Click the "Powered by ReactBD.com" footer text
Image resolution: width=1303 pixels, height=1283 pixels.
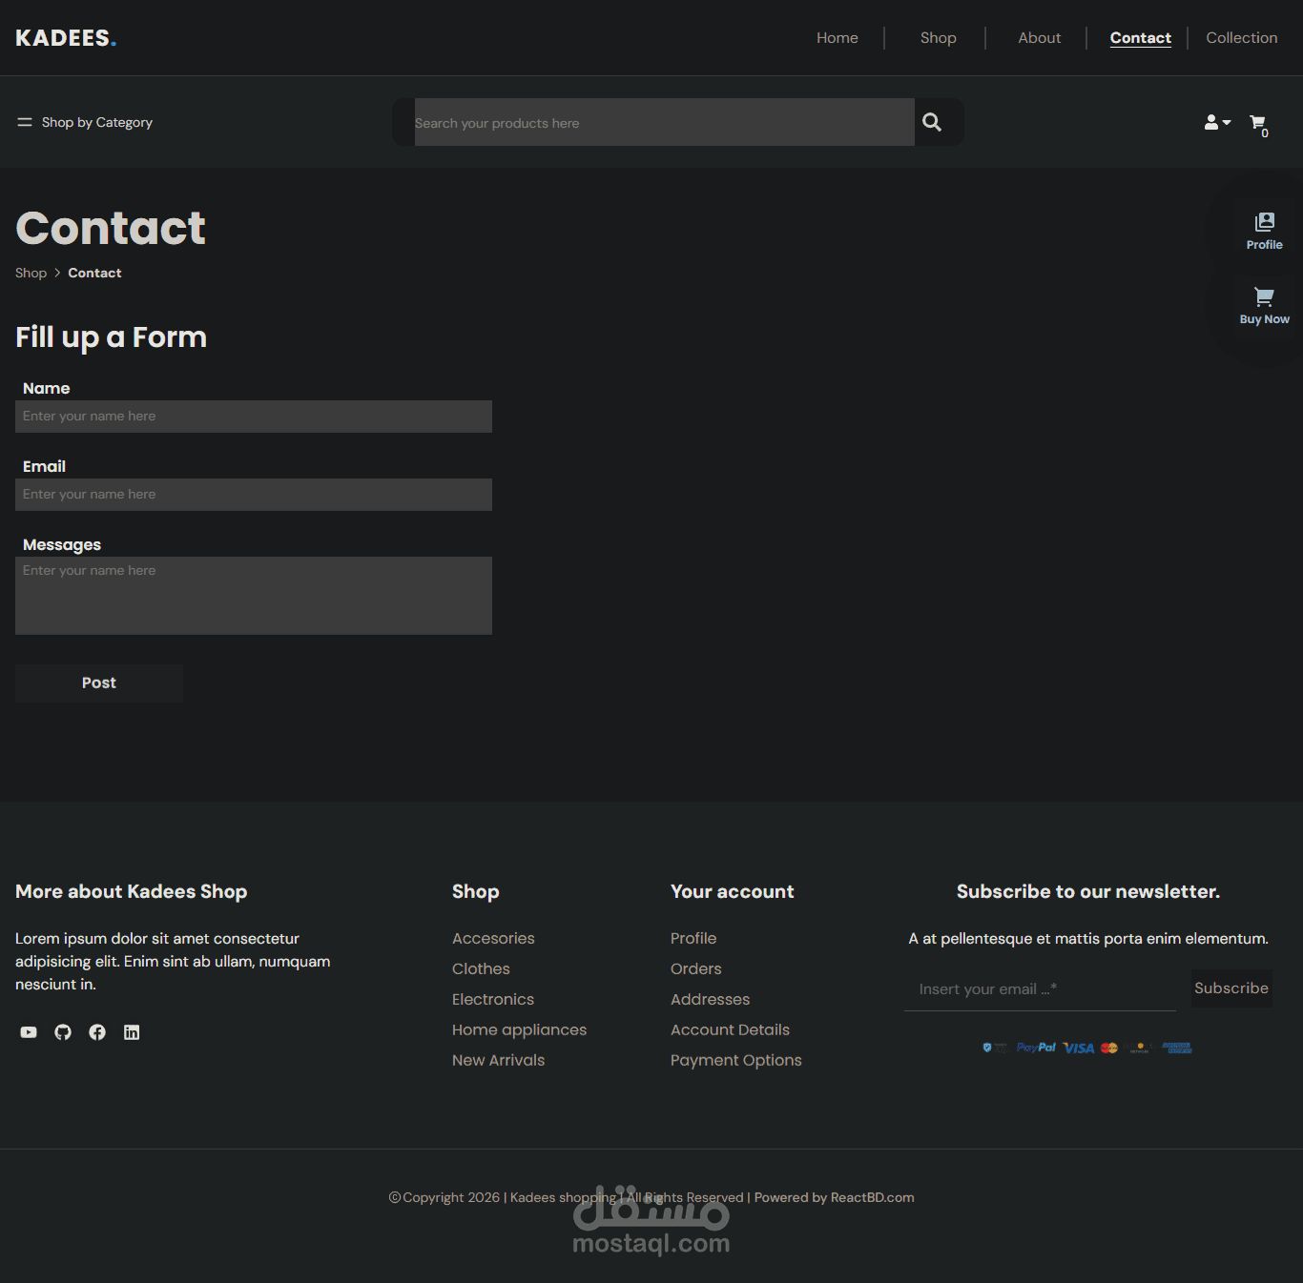pos(834,1198)
